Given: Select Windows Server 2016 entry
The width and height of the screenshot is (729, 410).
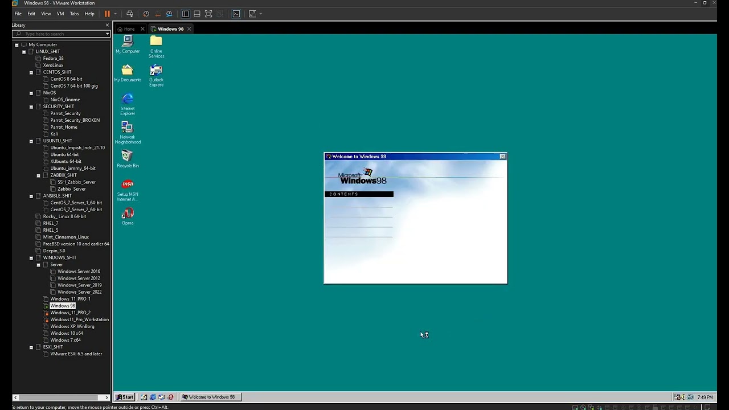Looking at the screenshot, I should pos(79,272).
